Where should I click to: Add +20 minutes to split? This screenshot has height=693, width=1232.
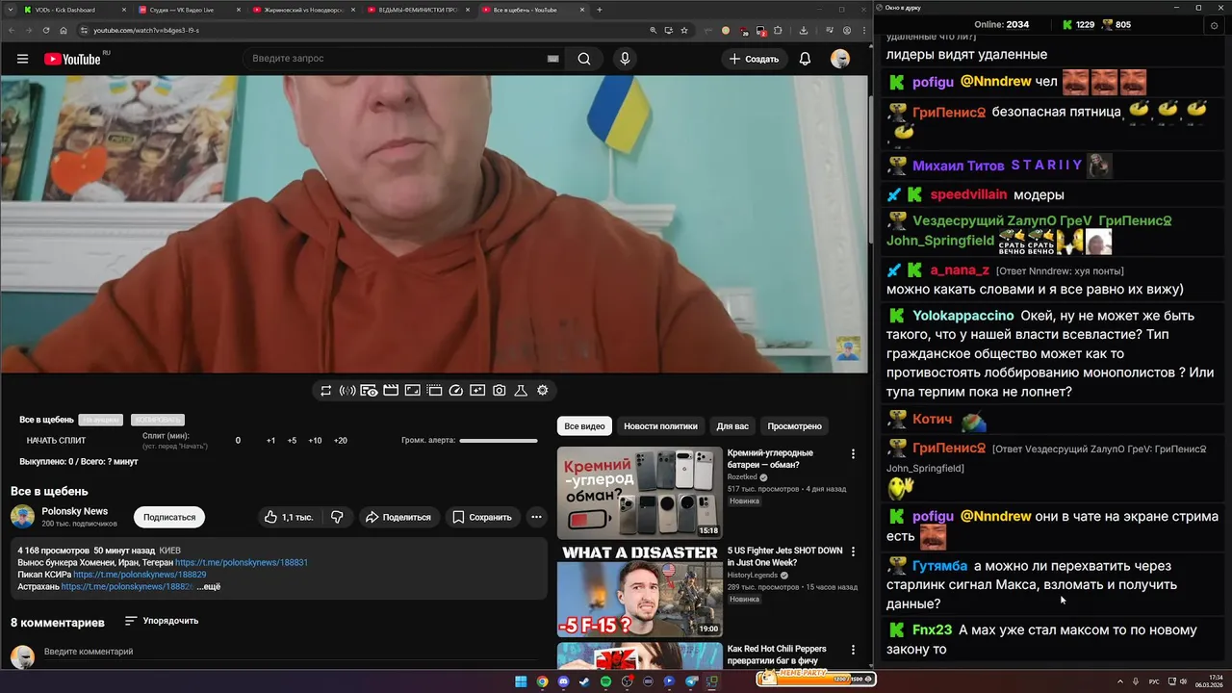[340, 441]
